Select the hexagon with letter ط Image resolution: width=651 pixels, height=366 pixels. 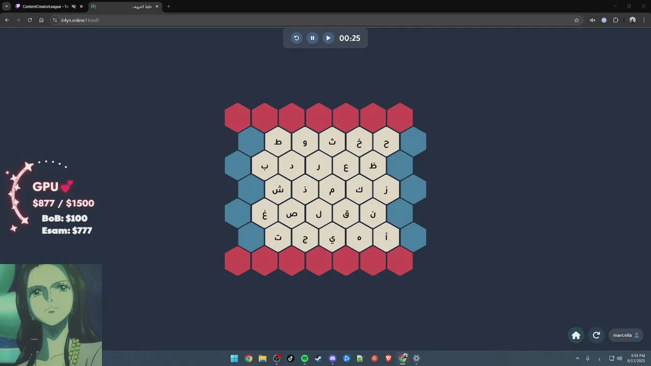(278, 142)
